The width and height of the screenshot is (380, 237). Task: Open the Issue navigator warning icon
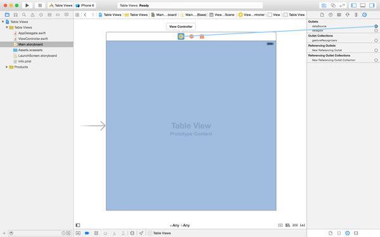click(32, 15)
